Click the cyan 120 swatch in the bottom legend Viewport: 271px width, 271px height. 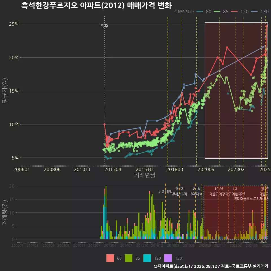pyautogui.click(x=147, y=258)
